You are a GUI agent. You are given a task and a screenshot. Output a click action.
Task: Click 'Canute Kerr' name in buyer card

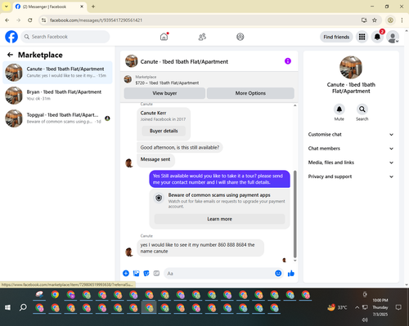(153, 113)
